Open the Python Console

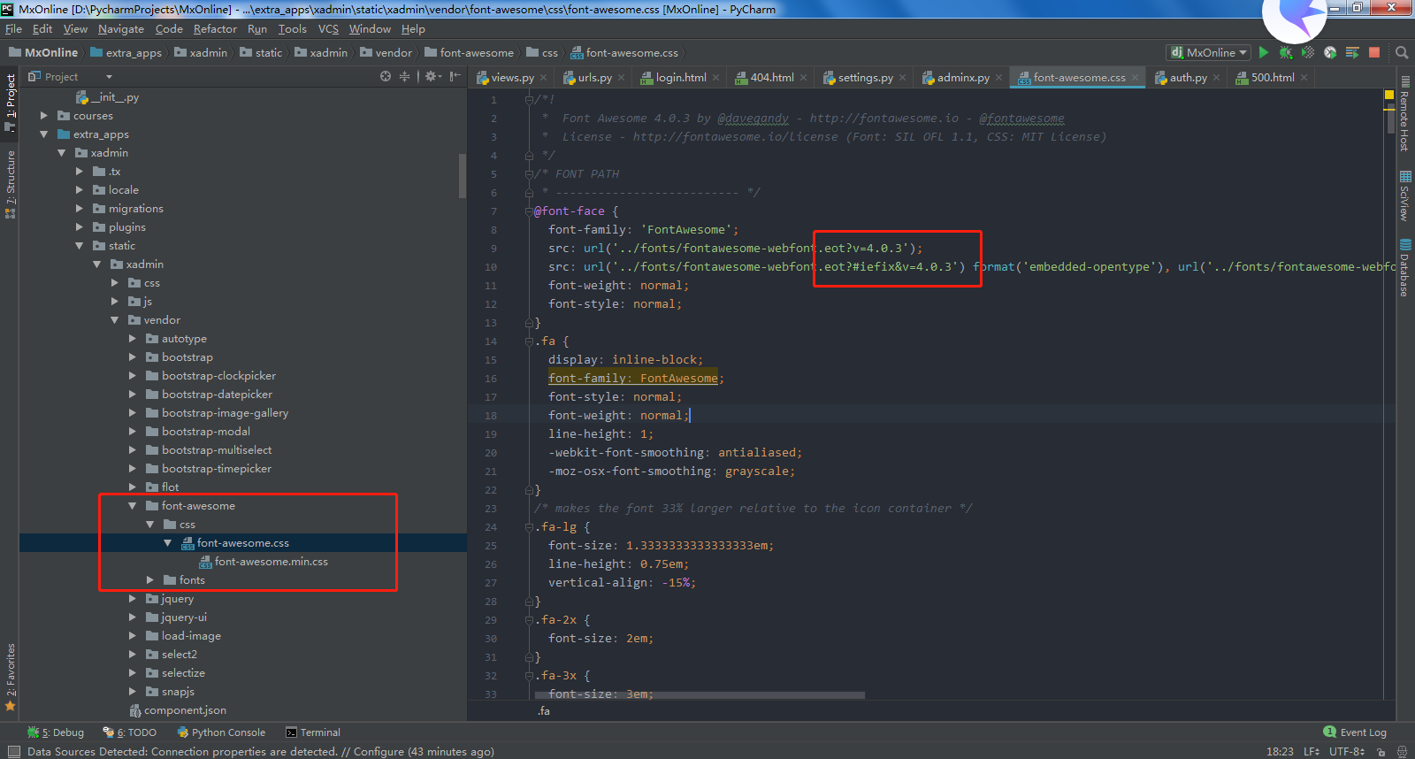[x=221, y=732]
